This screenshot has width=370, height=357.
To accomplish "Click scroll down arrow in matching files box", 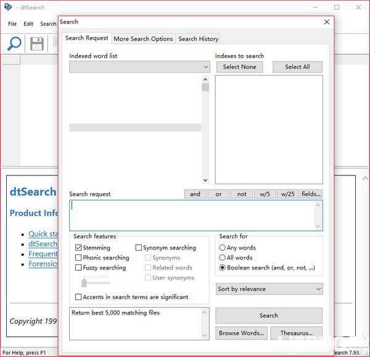I will click(204, 335).
